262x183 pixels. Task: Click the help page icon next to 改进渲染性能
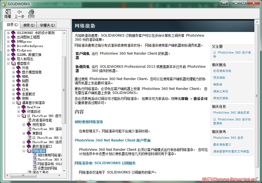[29, 120]
